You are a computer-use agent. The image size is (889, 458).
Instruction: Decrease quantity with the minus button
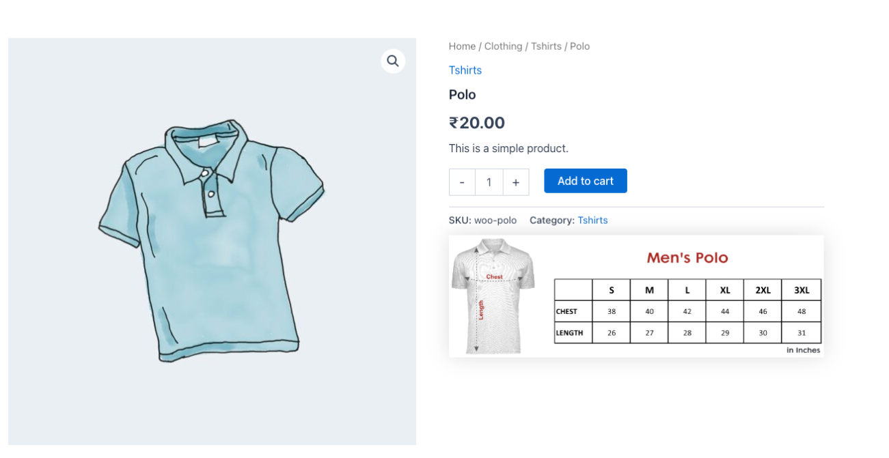[462, 182]
